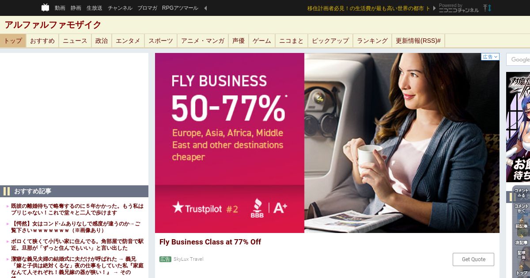
Task: Click the Fly Business ad banner image
Action: click(327, 143)
